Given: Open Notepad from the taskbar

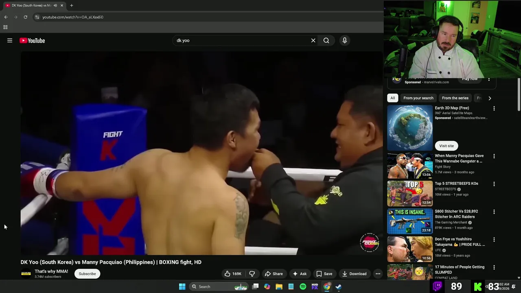Looking at the screenshot, I should [x=291, y=286].
